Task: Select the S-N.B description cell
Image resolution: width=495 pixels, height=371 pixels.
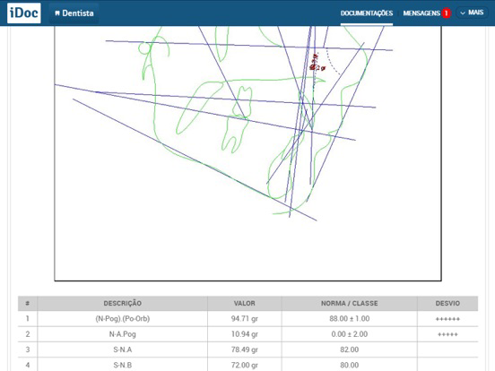Action: [x=123, y=365]
